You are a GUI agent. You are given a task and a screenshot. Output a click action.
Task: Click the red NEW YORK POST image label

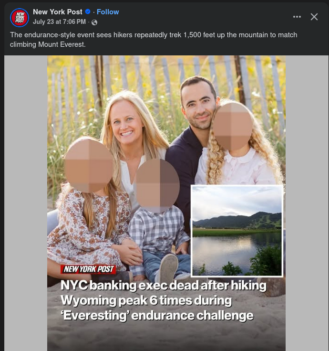click(x=88, y=269)
